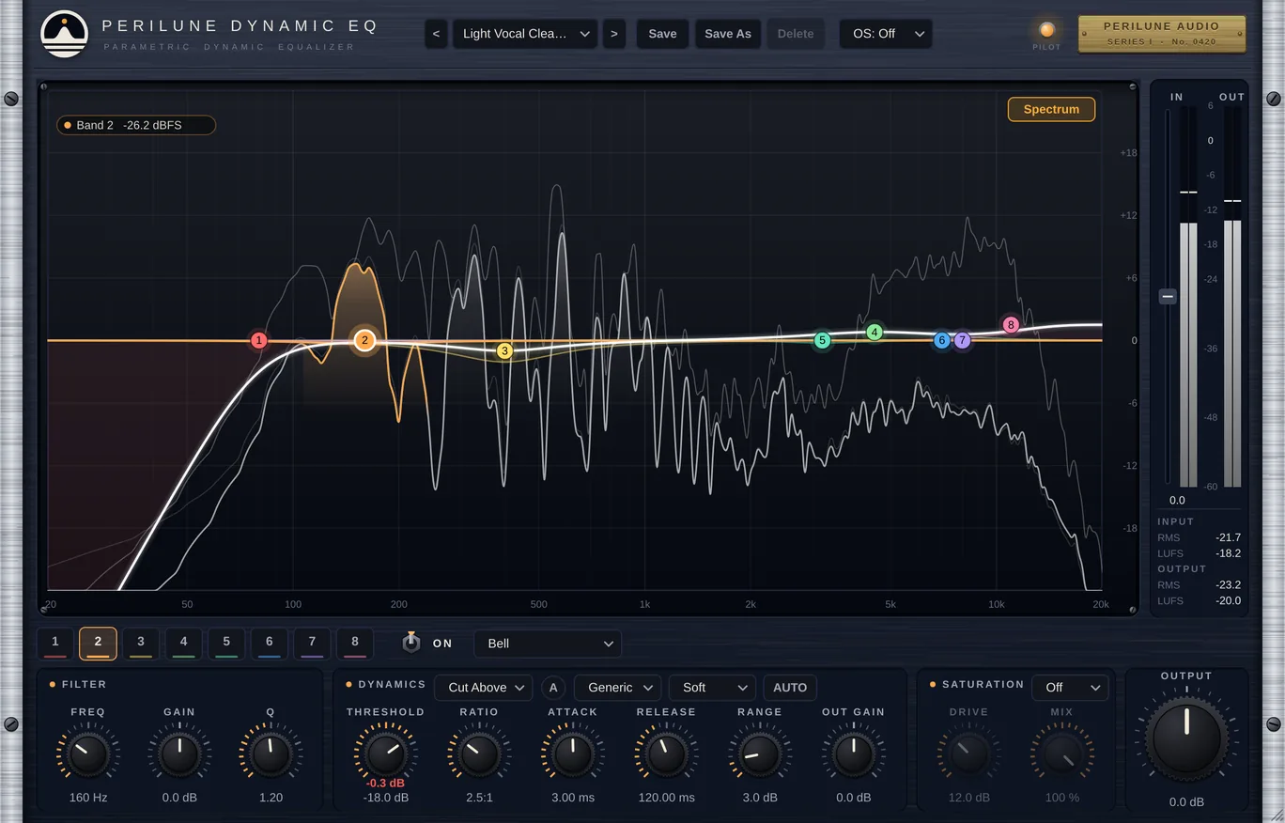1285x823 pixels.
Task: Click the THRESHOLD knob
Action: click(x=385, y=754)
